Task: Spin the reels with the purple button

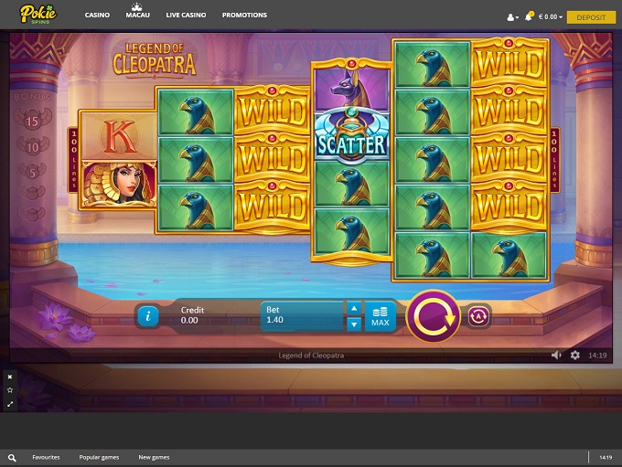Action: tap(432, 316)
